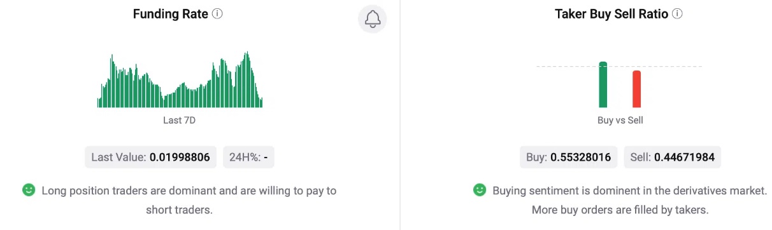The image size is (772, 230).
Task: Click the green Buy bar in chart
Action: click(603, 85)
